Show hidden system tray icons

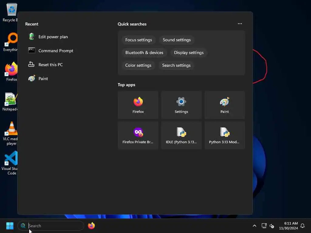coord(255,226)
